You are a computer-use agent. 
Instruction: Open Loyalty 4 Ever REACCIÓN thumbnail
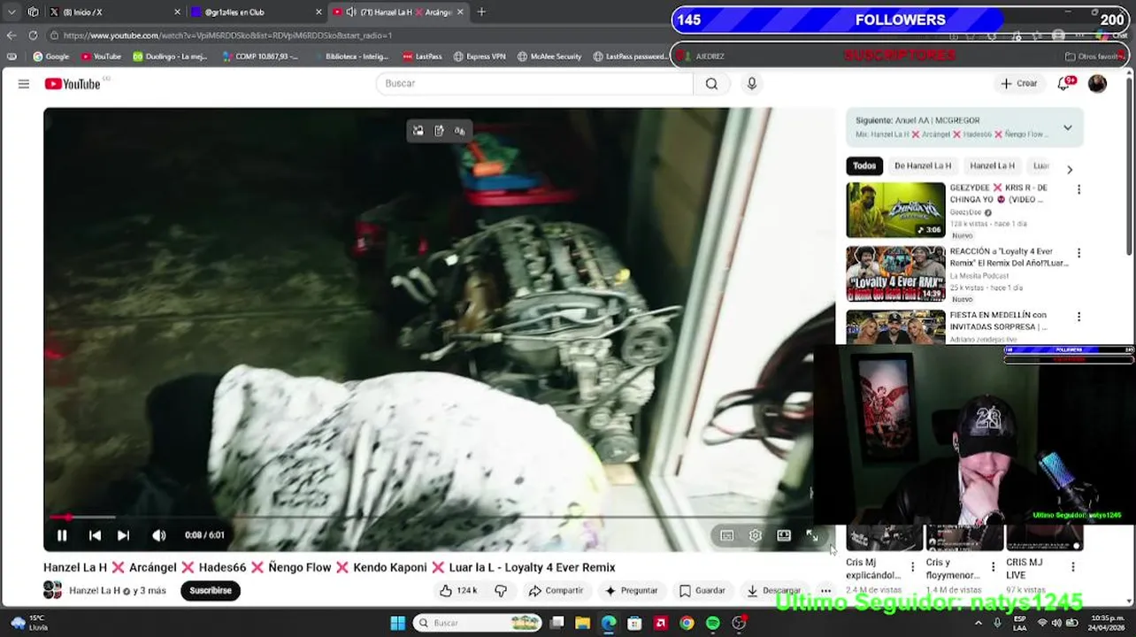895,273
